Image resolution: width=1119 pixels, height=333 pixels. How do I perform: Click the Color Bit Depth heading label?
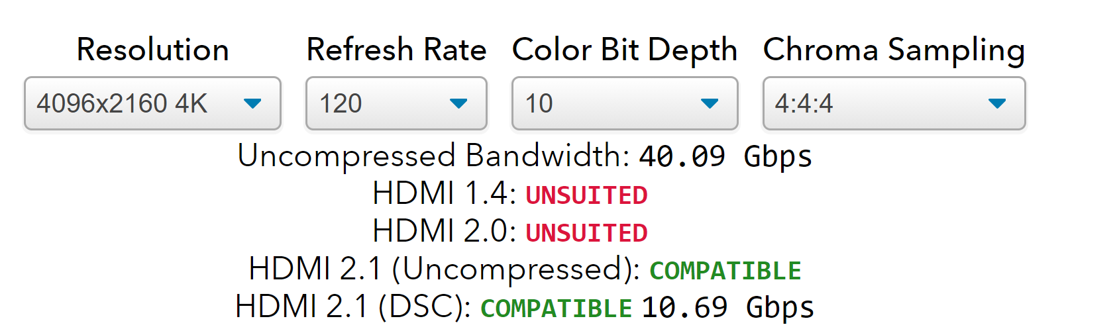coord(625,50)
